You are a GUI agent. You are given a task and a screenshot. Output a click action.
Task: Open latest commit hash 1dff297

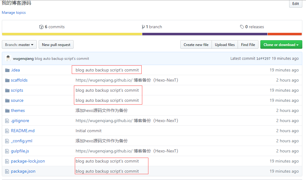pos(263,59)
